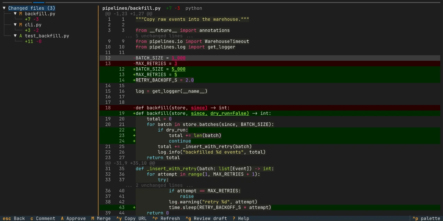The width and height of the screenshot is (443, 221).
Task: Expand the 5 unchanged lines fold
Action: 159,36
